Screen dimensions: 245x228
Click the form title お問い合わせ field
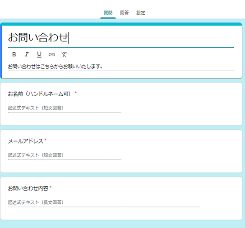click(x=121, y=38)
